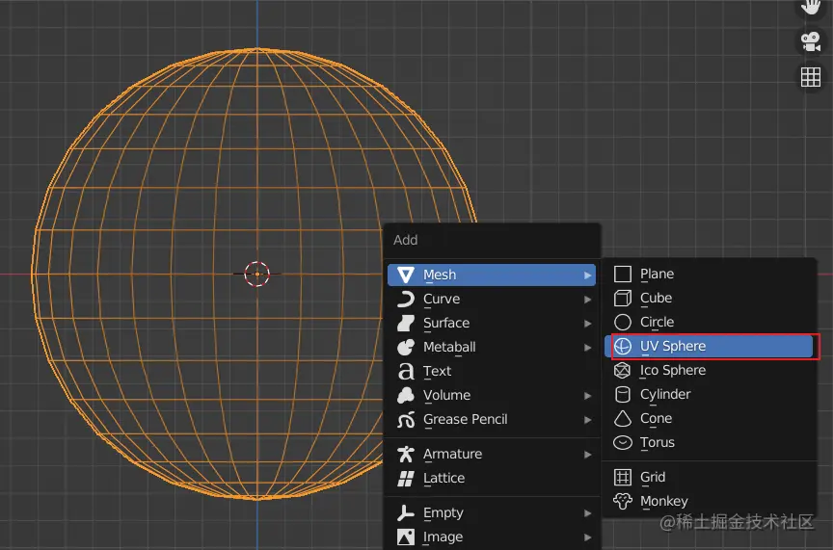Image resolution: width=833 pixels, height=550 pixels.
Task: Click the Mesh triangle icon
Action: pyautogui.click(x=405, y=275)
